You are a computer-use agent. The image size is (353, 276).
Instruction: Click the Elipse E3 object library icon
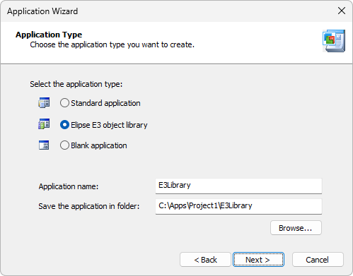coord(44,124)
